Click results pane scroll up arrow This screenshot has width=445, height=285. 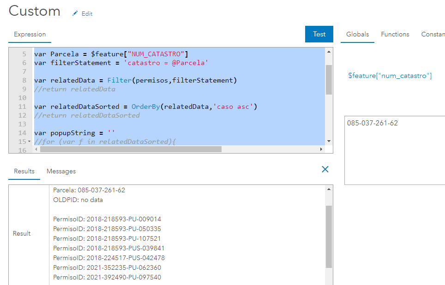coord(329,189)
